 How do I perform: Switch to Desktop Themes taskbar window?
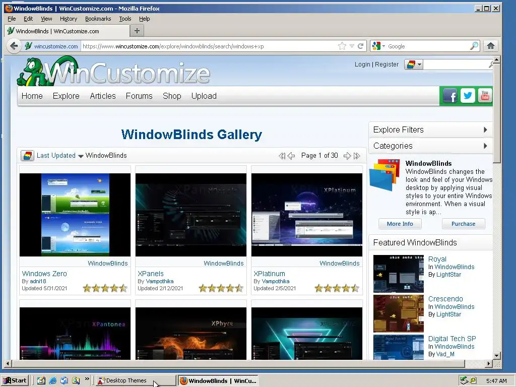click(x=136, y=381)
